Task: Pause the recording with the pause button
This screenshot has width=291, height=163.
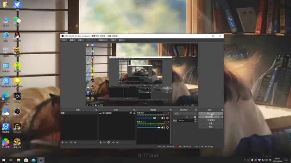Action: [x=222, y=117]
